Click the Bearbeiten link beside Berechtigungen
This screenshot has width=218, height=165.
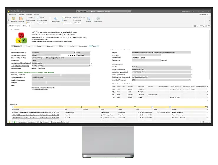[42, 68]
